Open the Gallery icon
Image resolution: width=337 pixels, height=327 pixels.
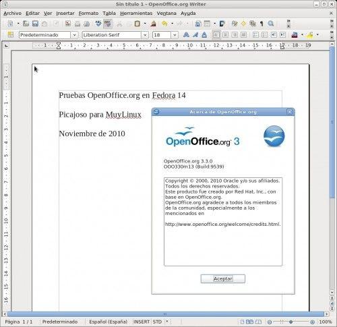tap(253, 24)
